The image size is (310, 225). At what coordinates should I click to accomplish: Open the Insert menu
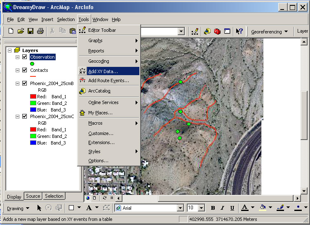click(47, 19)
